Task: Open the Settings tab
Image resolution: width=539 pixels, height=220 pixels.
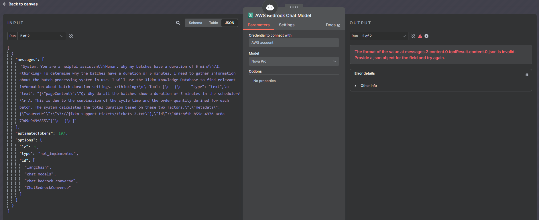Action: 287,25
